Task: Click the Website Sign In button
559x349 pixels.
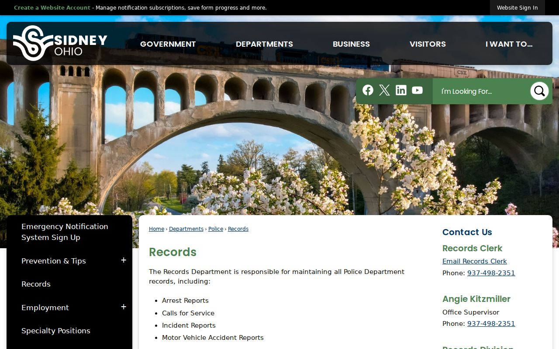Action: coord(517,8)
